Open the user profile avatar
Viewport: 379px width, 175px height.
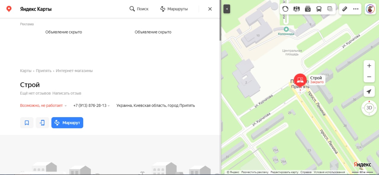click(x=370, y=9)
